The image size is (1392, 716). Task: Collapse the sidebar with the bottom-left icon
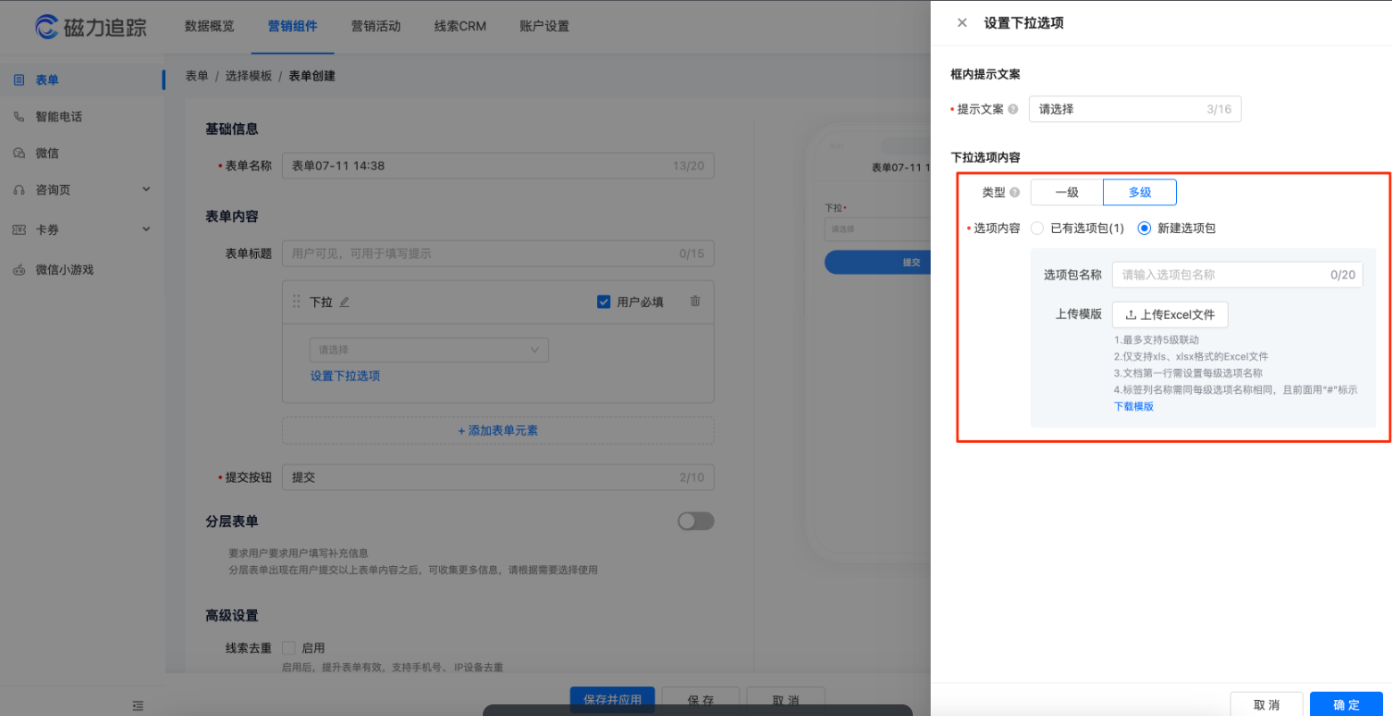pyautogui.click(x=138, y=705)
